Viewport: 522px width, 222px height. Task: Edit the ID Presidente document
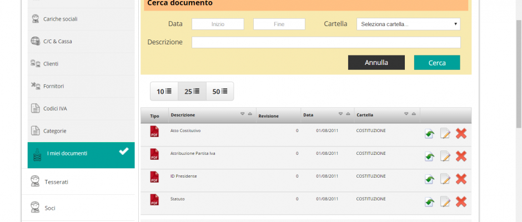pos(445,179)
